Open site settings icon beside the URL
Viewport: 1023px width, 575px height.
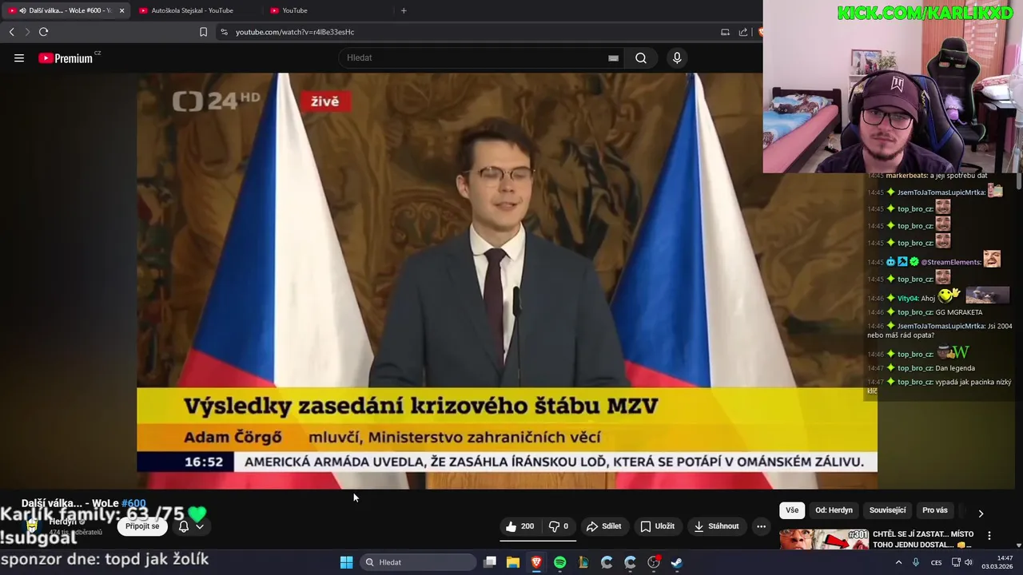[x=224, y=32]
